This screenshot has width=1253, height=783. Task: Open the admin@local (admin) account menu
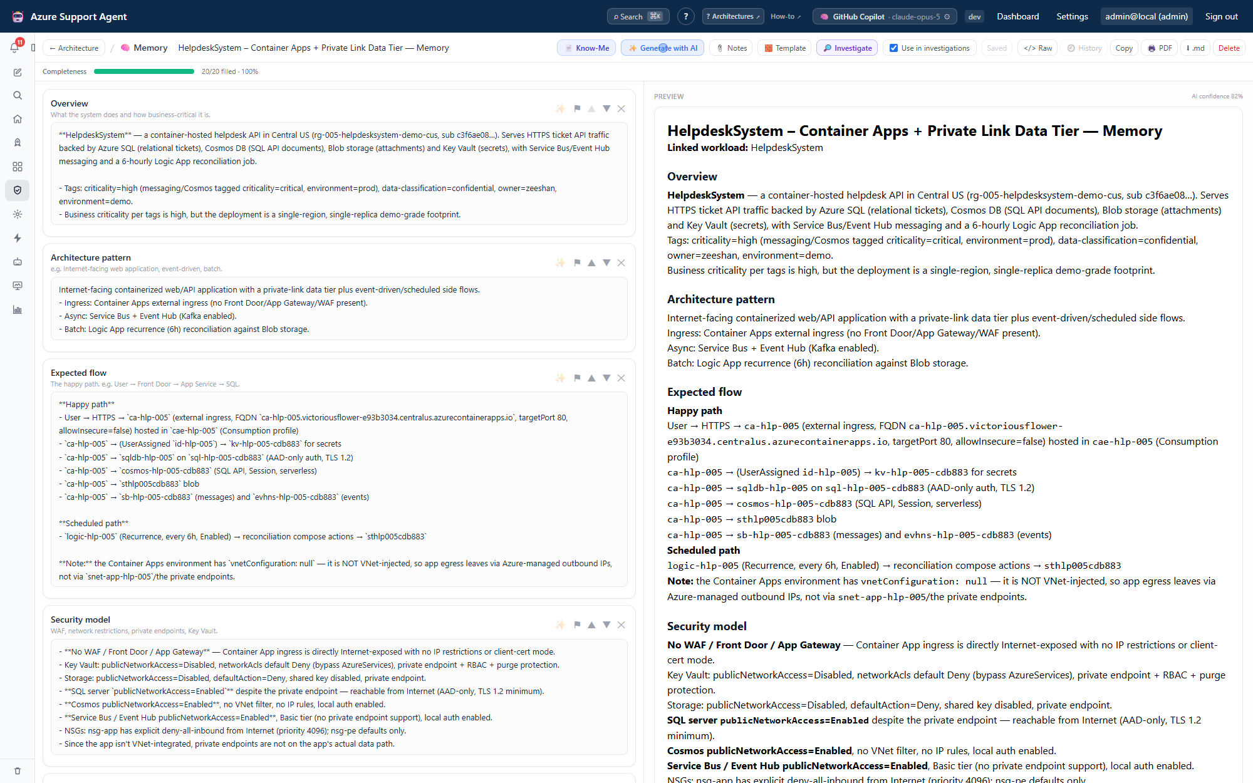(x=1146, y=17)
